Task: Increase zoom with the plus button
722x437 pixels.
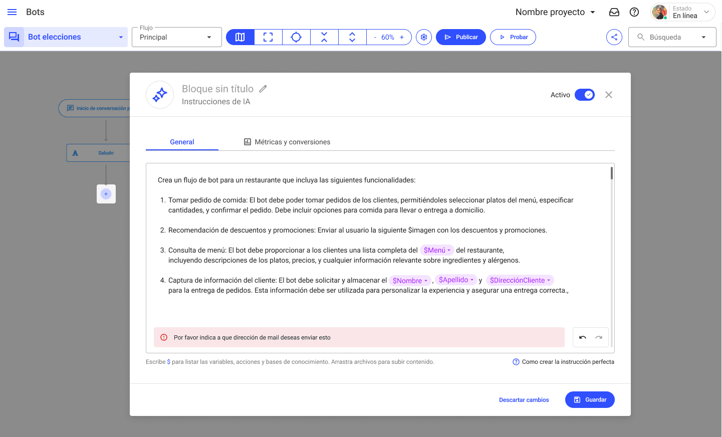Action: (402, 37)
